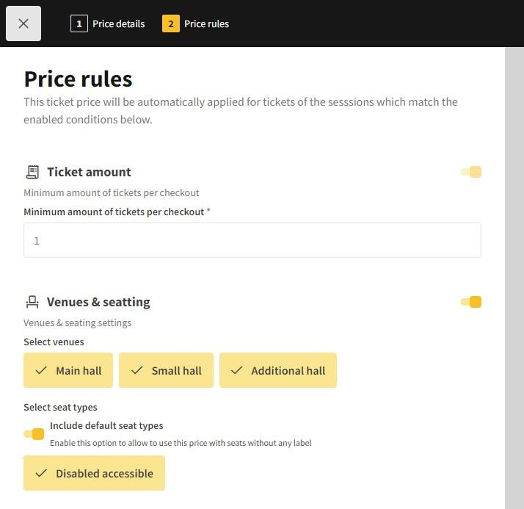Click the checkmark on the Small hall chip
524x509 pixels.
coord(137,370)
